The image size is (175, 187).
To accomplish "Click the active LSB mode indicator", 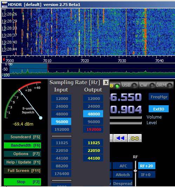I will (x=115, y=86).
